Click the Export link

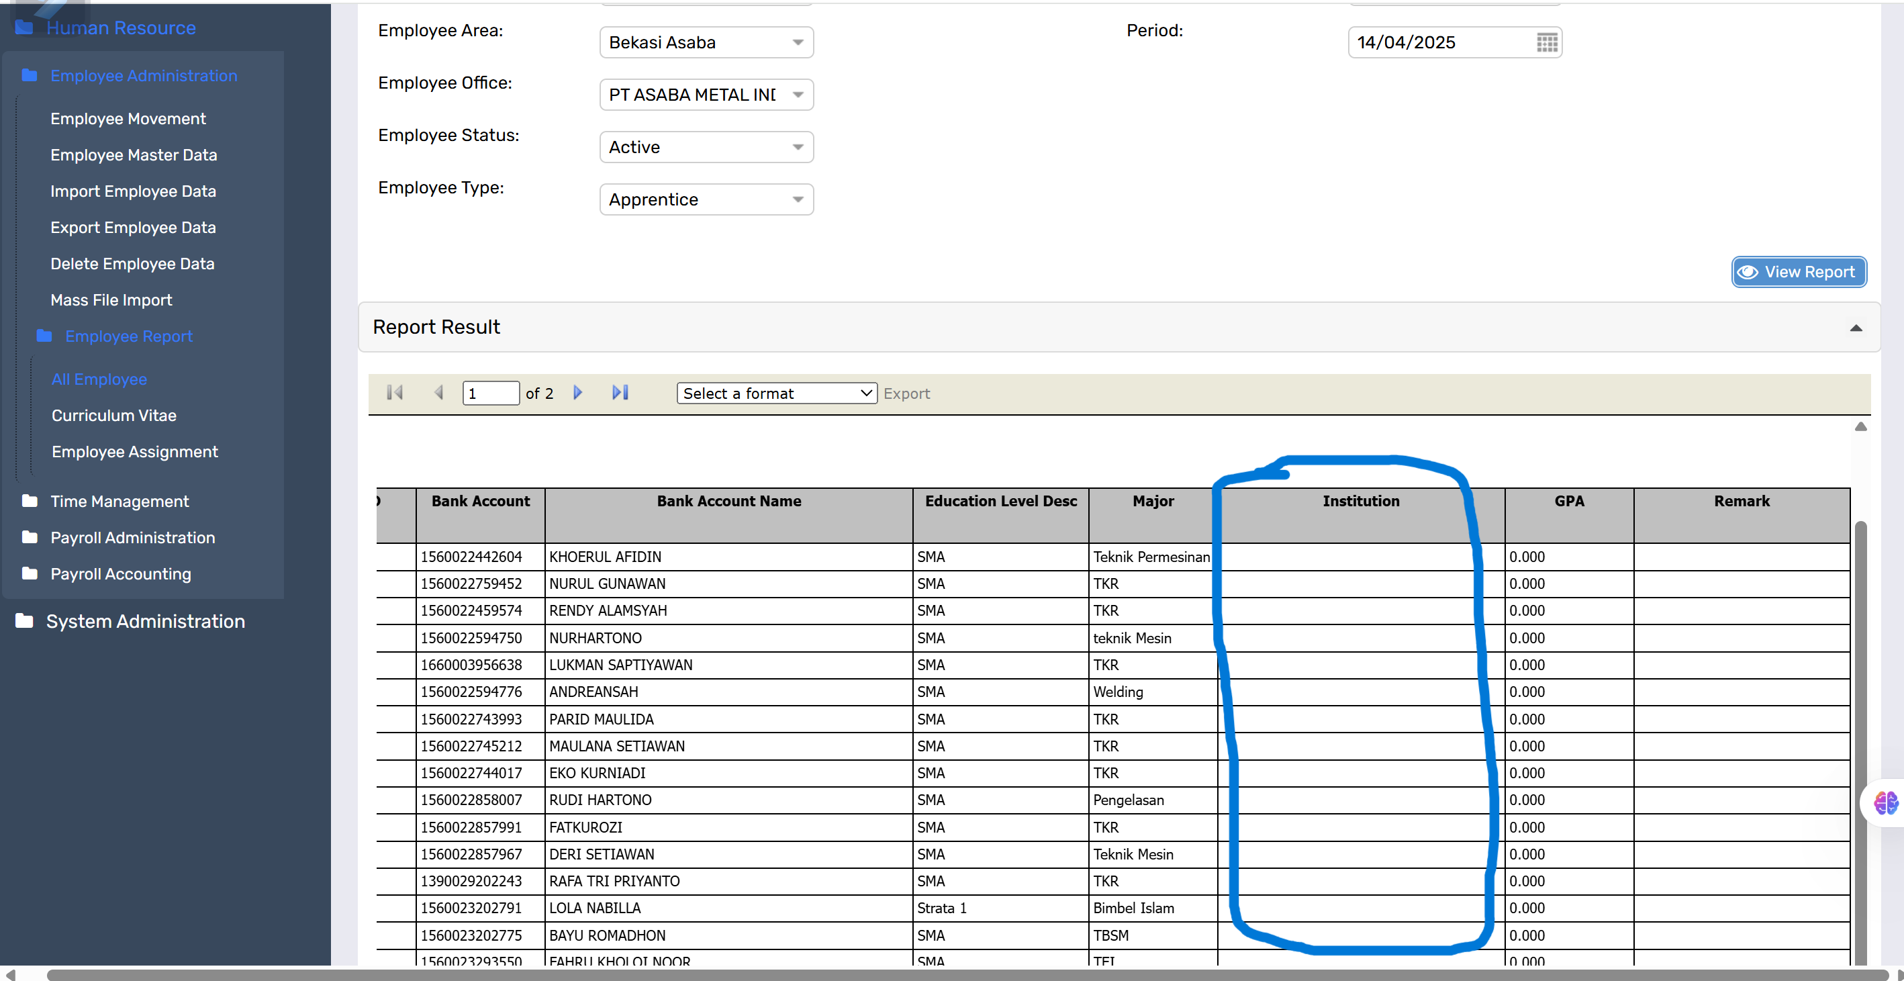click(x=906, y=394)
